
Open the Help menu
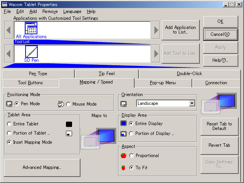tap(91, 11)
